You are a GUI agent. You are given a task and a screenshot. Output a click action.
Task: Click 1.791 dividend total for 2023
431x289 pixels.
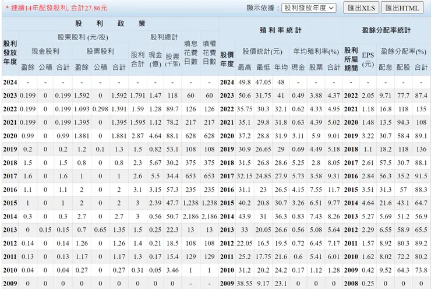[x=137, y=96]
